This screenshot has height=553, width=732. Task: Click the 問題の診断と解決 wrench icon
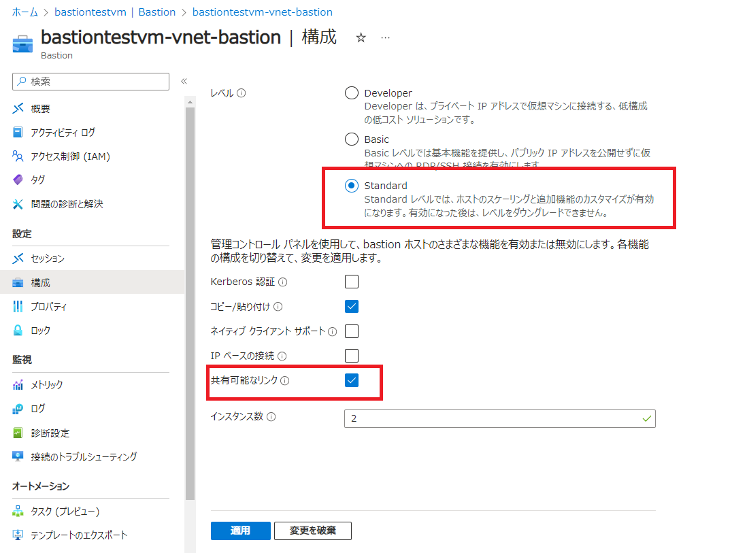tap(18, 204)
